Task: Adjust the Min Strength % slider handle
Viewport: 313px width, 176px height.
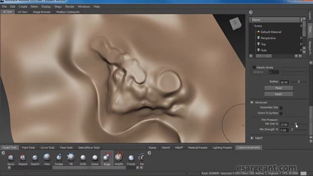Action: pyautogui.click(x=292, y=130)
